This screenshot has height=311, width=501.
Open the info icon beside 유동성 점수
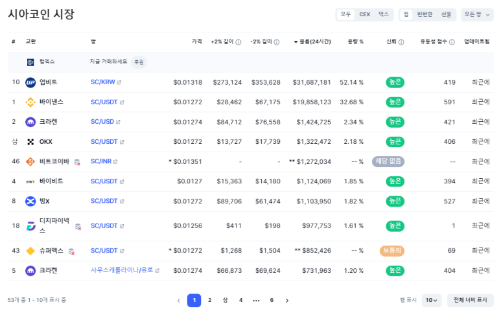click(x=452, y=42)
